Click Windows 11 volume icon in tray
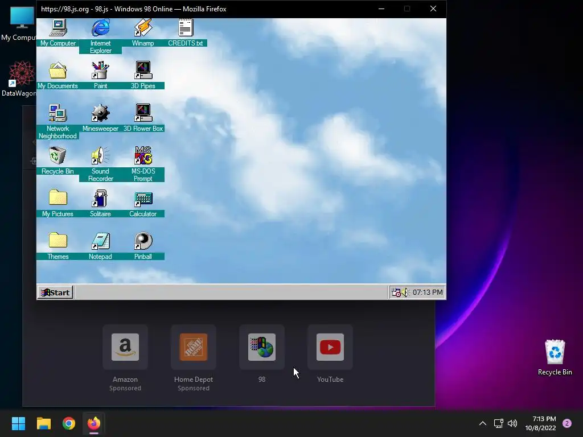Viewport: 583px width, 437px height. coord(512,423)
